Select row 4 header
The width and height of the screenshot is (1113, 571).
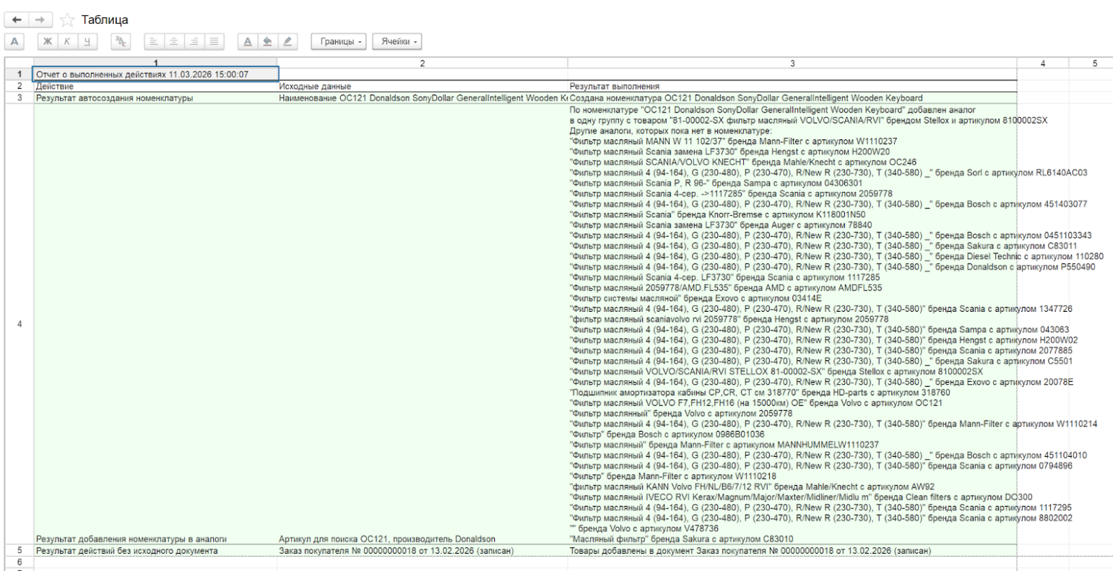[19, 323]
